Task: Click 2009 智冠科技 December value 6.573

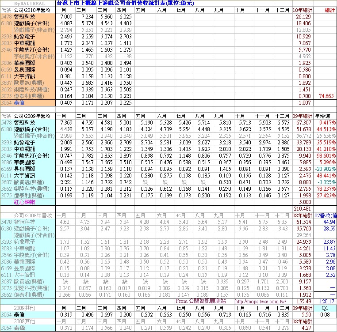Action: [x=283, y=123]
